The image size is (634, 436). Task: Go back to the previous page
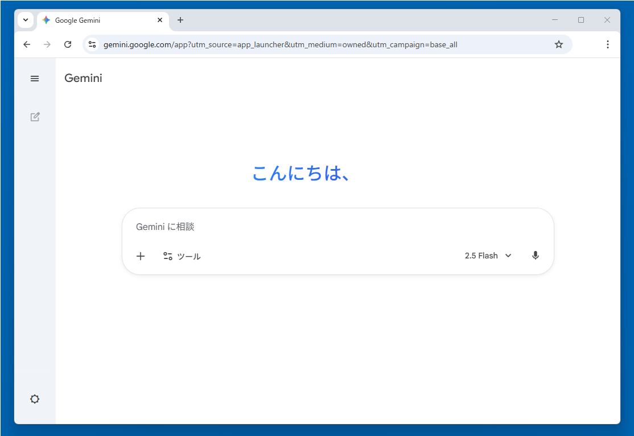(27, 44)
